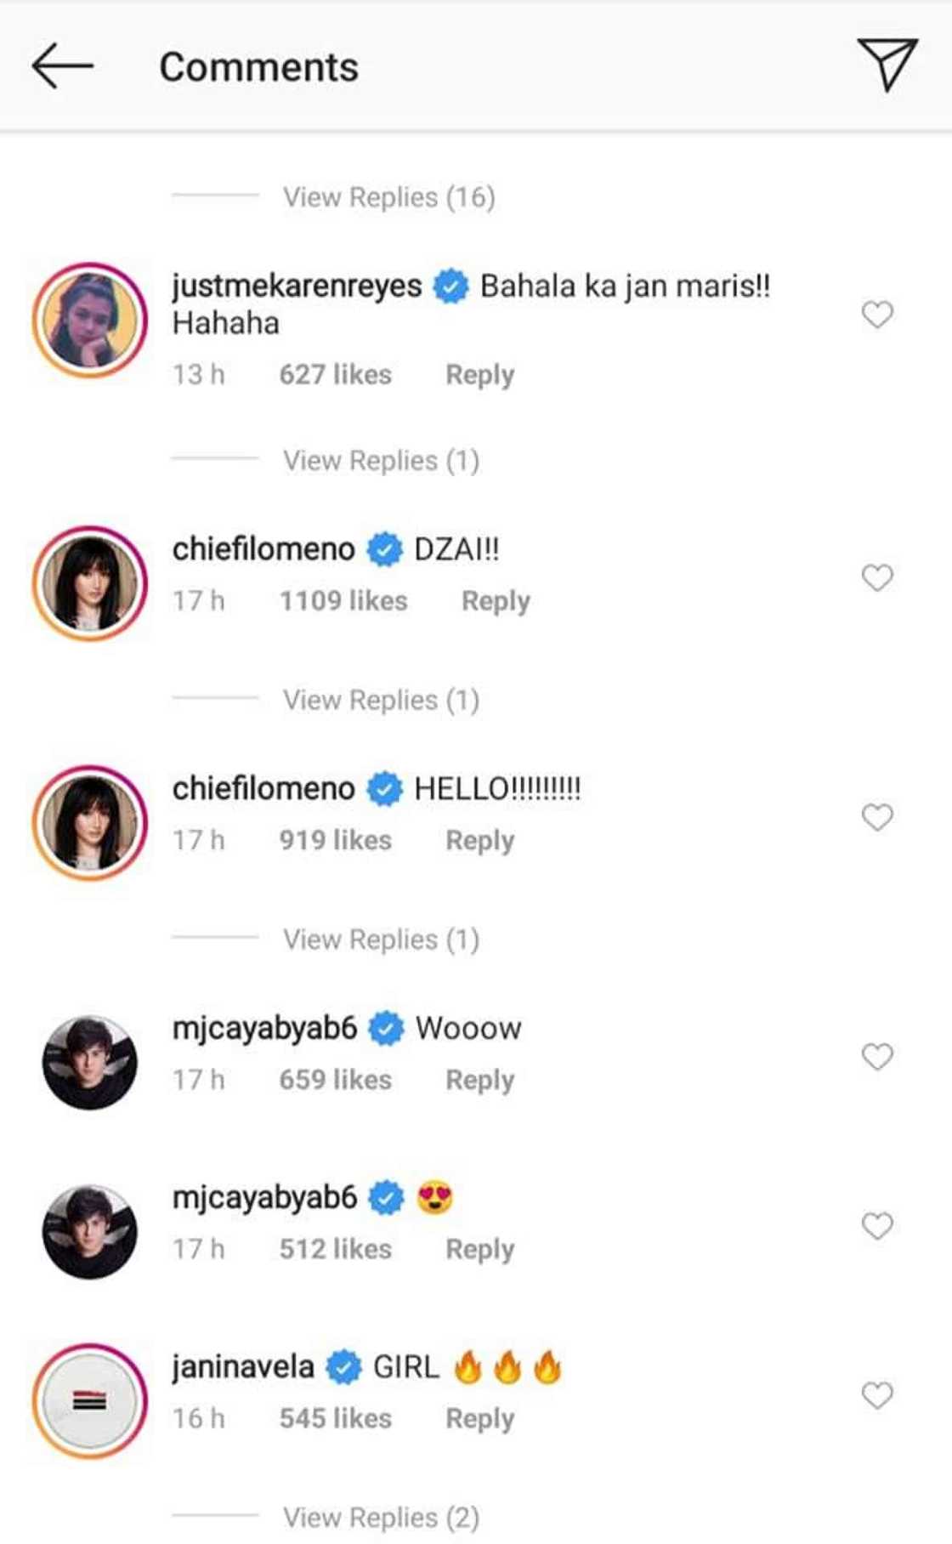Show replies under DZAI comment
952x1544 pixels.
pyautogui.click(x=384, y=699)
